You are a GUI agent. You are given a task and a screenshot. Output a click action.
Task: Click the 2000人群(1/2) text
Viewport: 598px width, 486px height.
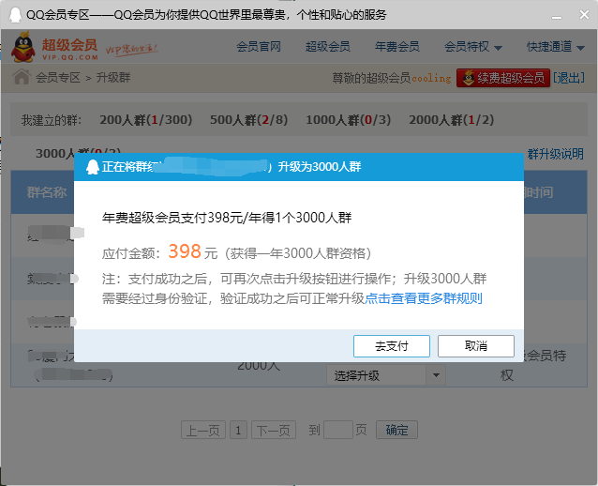[x=451, y=120]
